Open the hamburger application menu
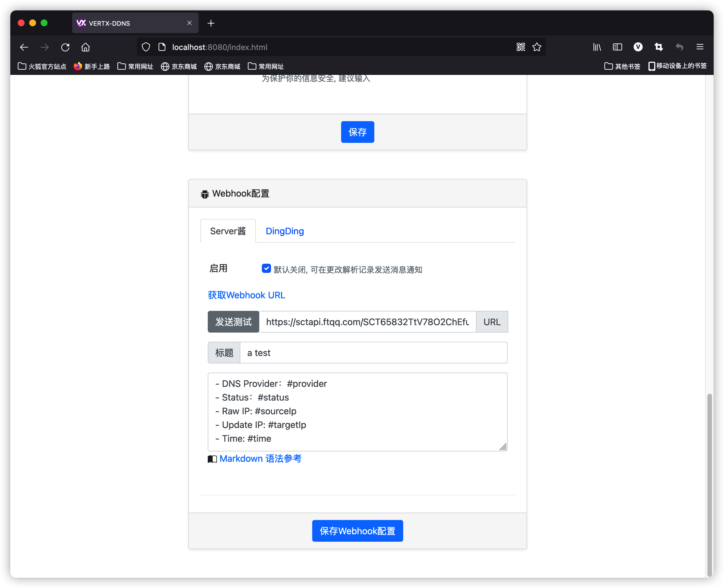The width and height of the screenshot is (724, 588). click(700, 47)
